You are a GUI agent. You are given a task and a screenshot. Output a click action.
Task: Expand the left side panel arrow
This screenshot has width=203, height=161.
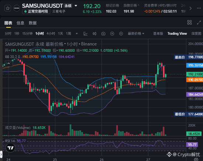point(1,154)
